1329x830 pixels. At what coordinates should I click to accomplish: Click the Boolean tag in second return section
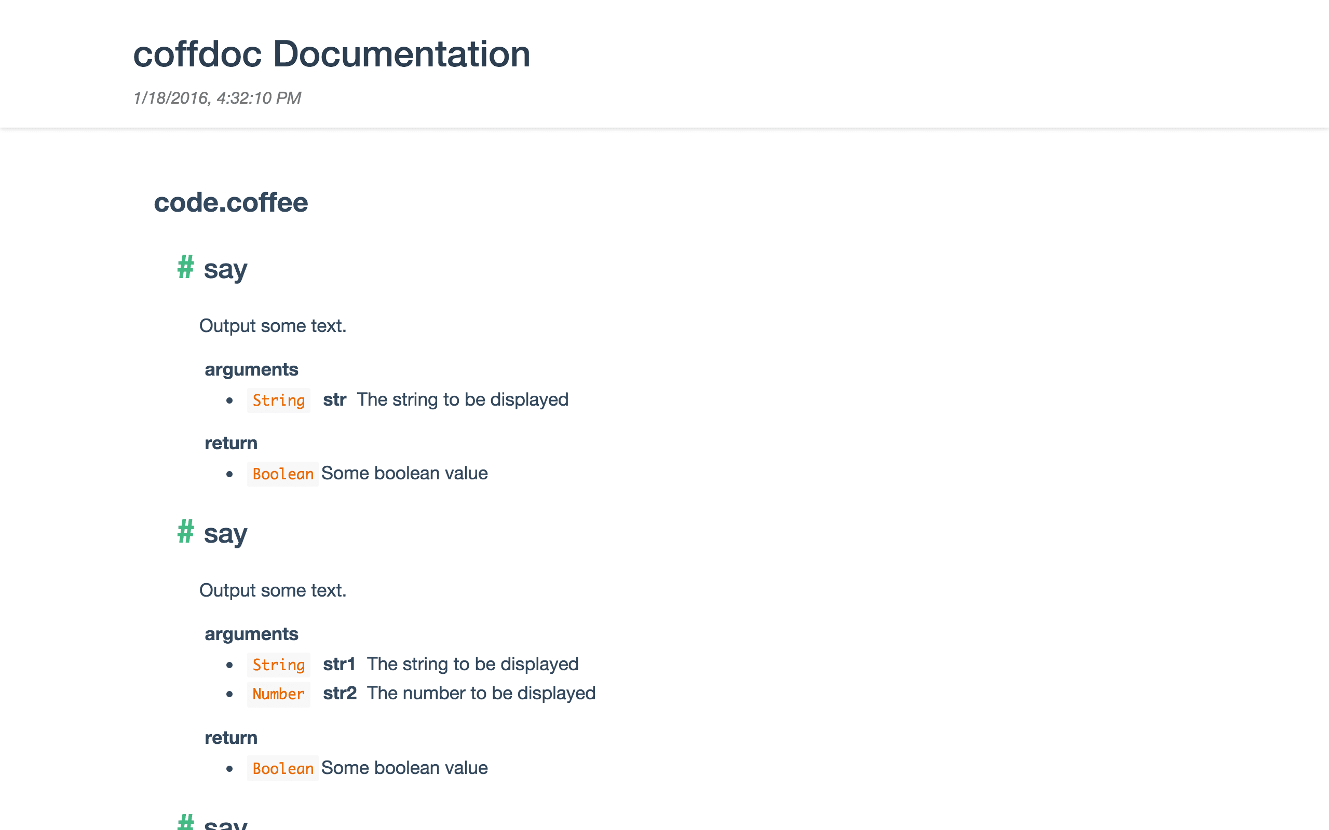[x=282, y=768]
